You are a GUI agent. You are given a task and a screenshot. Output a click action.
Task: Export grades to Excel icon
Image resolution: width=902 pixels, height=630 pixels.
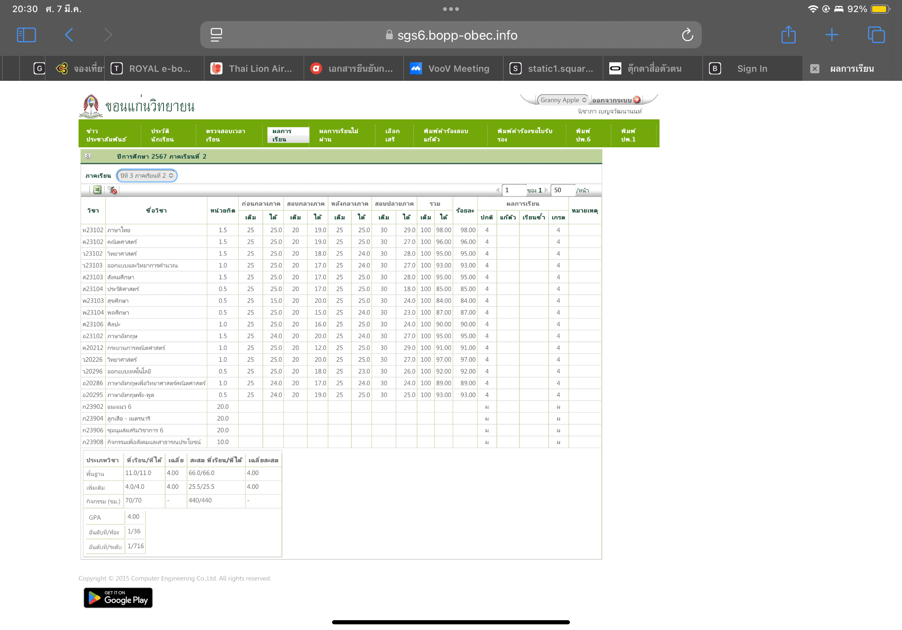click(x=97, y=190)
